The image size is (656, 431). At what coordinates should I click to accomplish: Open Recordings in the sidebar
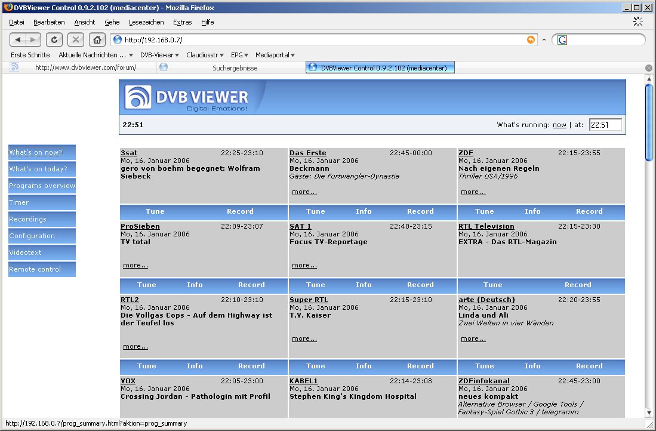(x=42, y=219)
